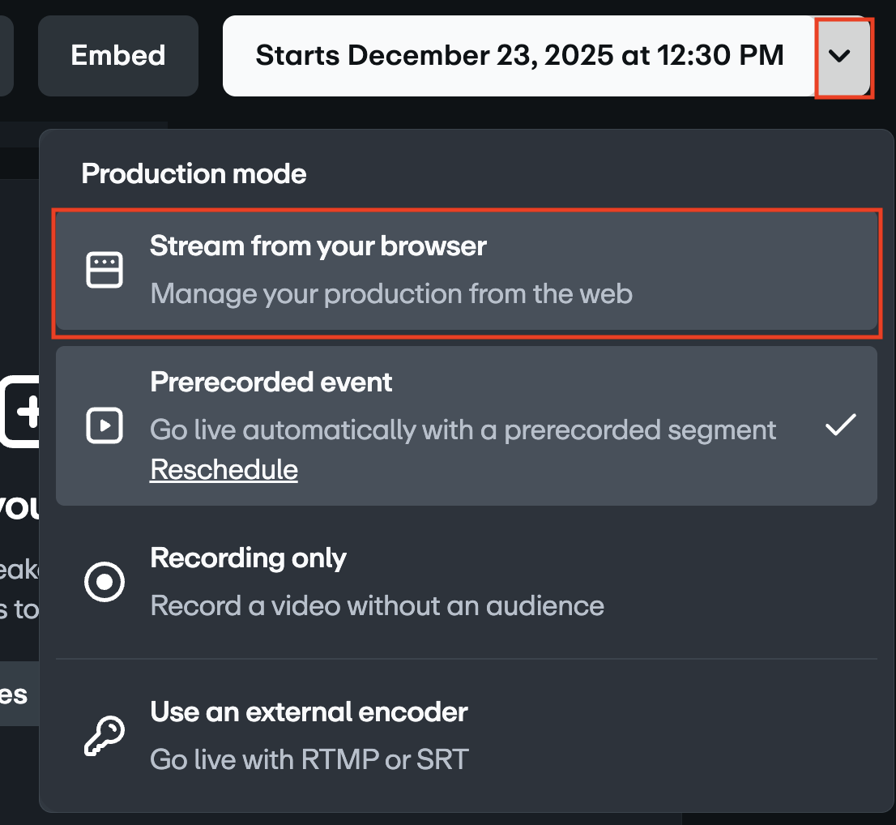Click the Starts December 23 date bar

(519, 55)
